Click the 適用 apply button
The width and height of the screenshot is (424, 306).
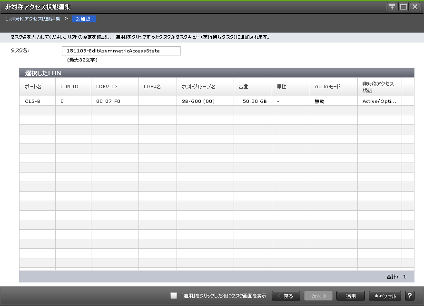pos(351,296)
